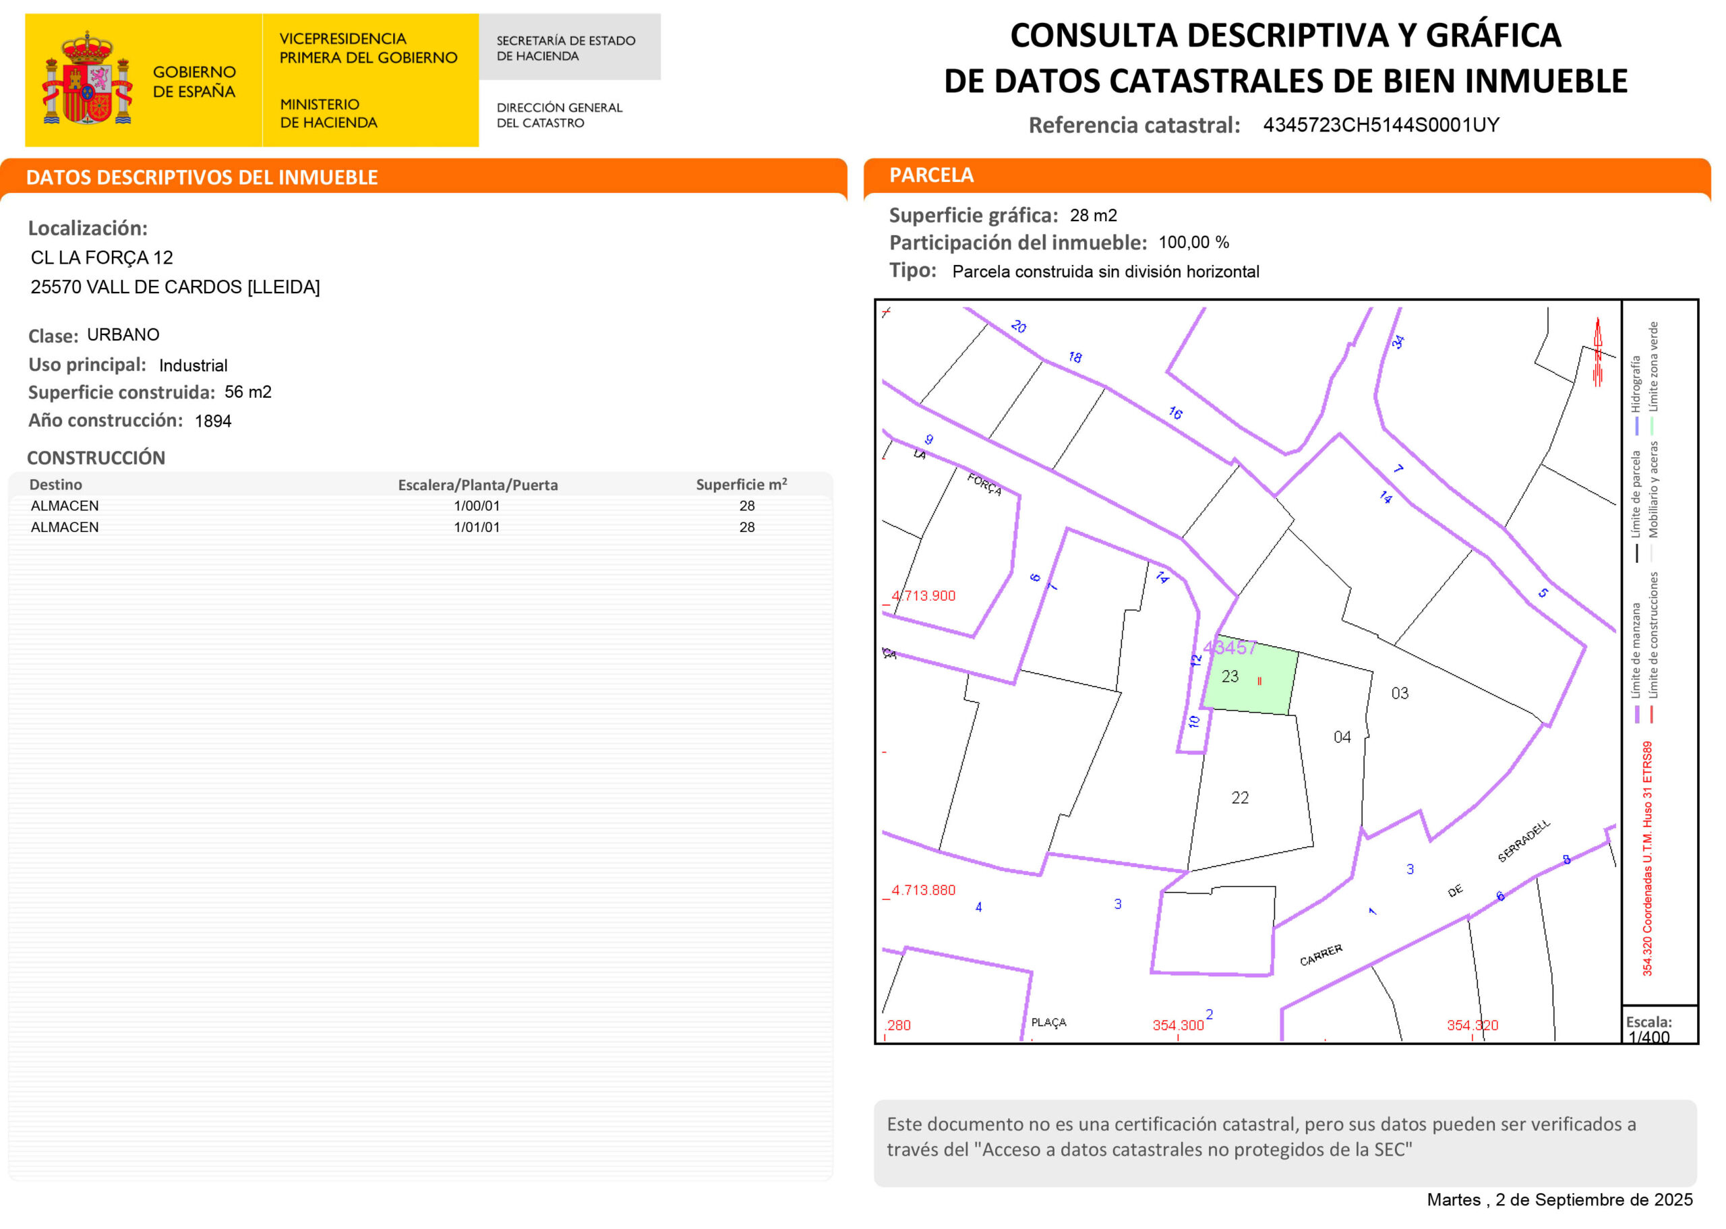Click parcel label 22 on the map

(x=1239, y=798)
